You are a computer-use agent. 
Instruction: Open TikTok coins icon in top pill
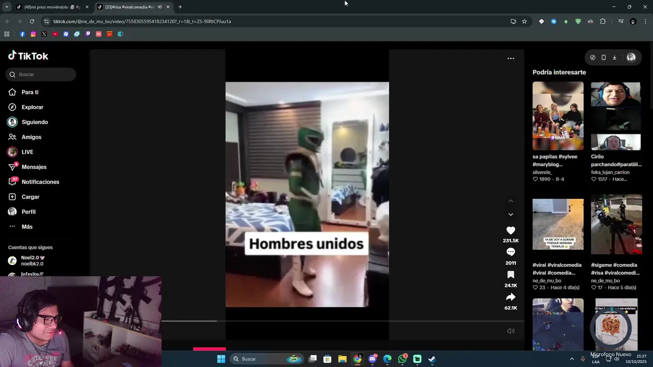pyautogui.click(x=592, y=58)
